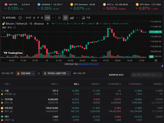
Task: Sort the table by 김프 column
Action: [76, 84]
